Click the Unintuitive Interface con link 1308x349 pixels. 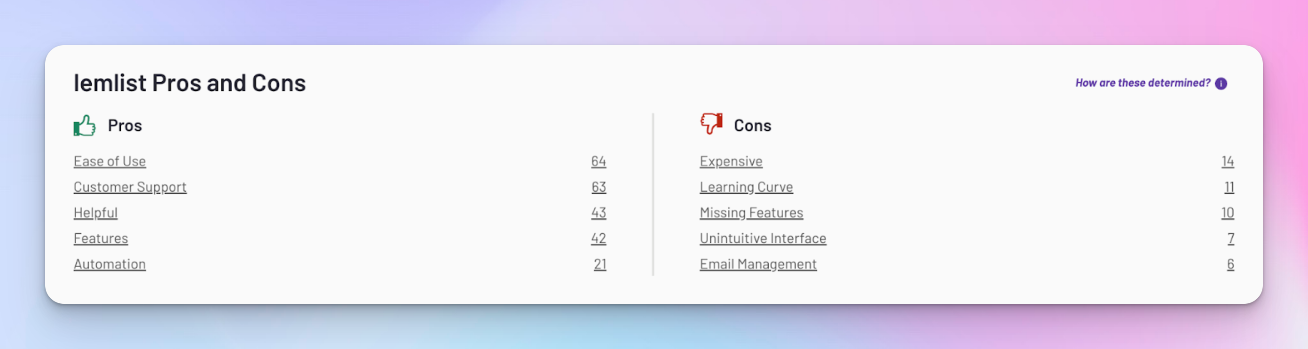coord(763,238)
